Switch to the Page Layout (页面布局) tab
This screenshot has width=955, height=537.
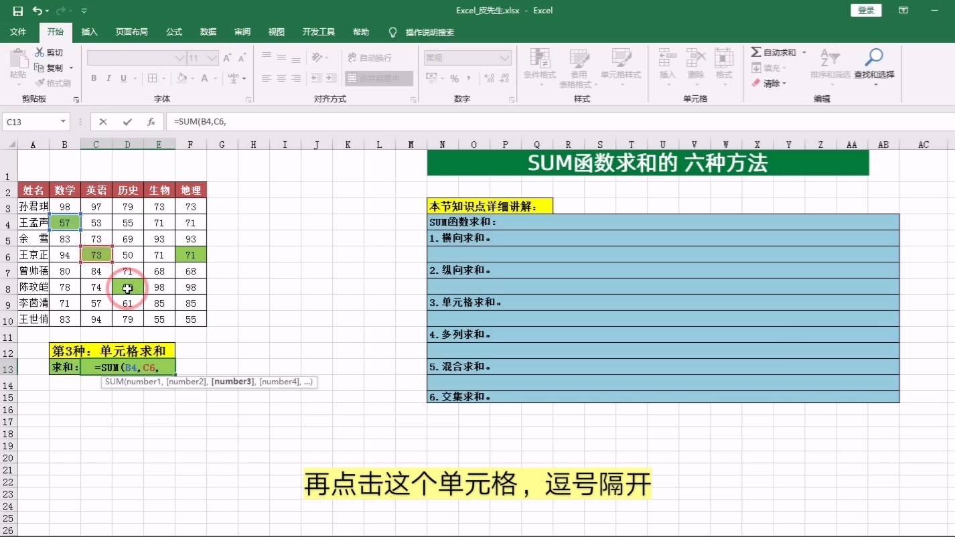(131, 32)
